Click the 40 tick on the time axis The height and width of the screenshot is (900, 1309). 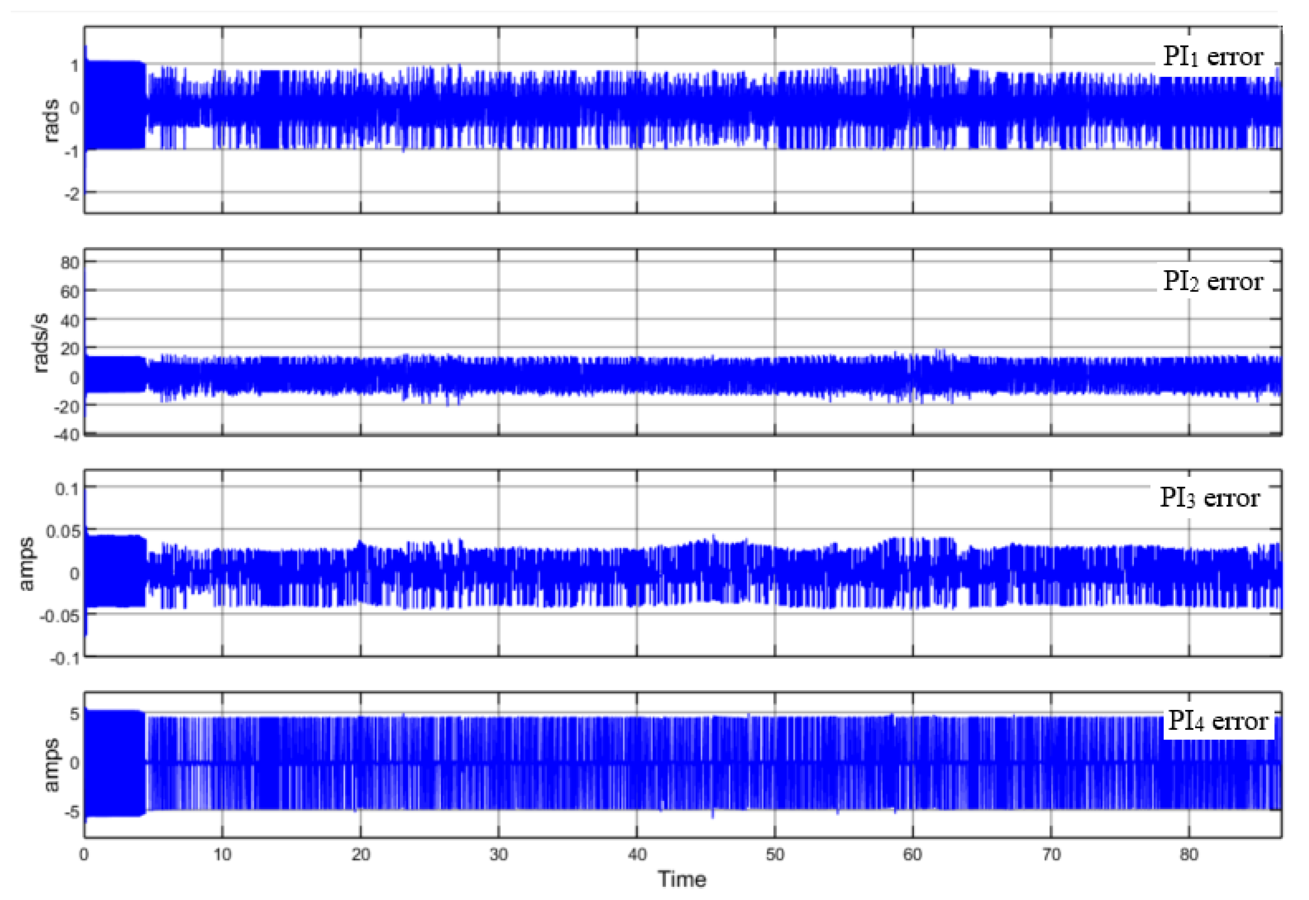(637, 855)
